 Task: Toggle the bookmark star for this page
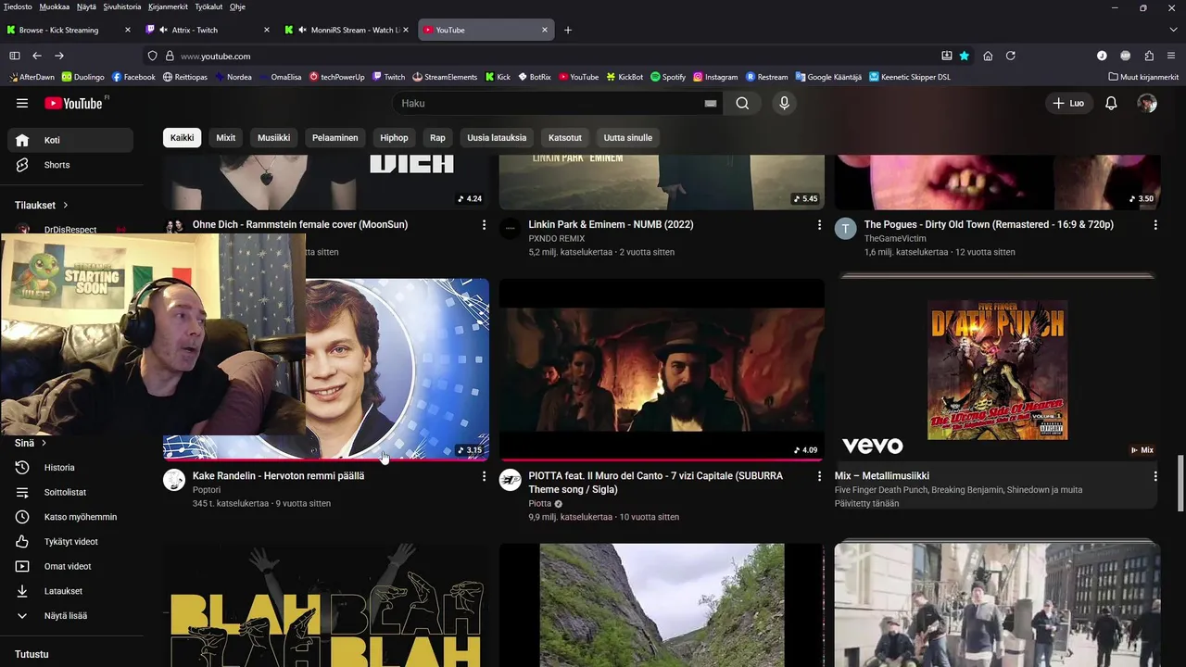[965, 56]
